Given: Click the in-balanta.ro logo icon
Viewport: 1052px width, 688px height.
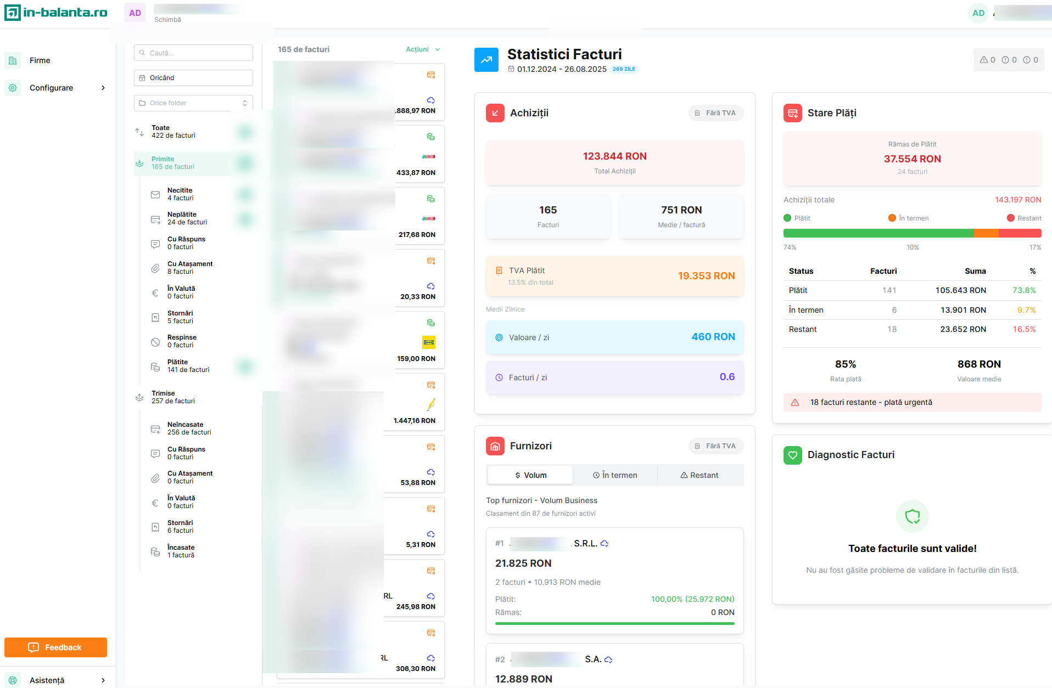Looking at the screenshot, I should pos(12,13).
